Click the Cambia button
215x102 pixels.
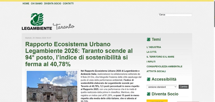pos(184,87)
